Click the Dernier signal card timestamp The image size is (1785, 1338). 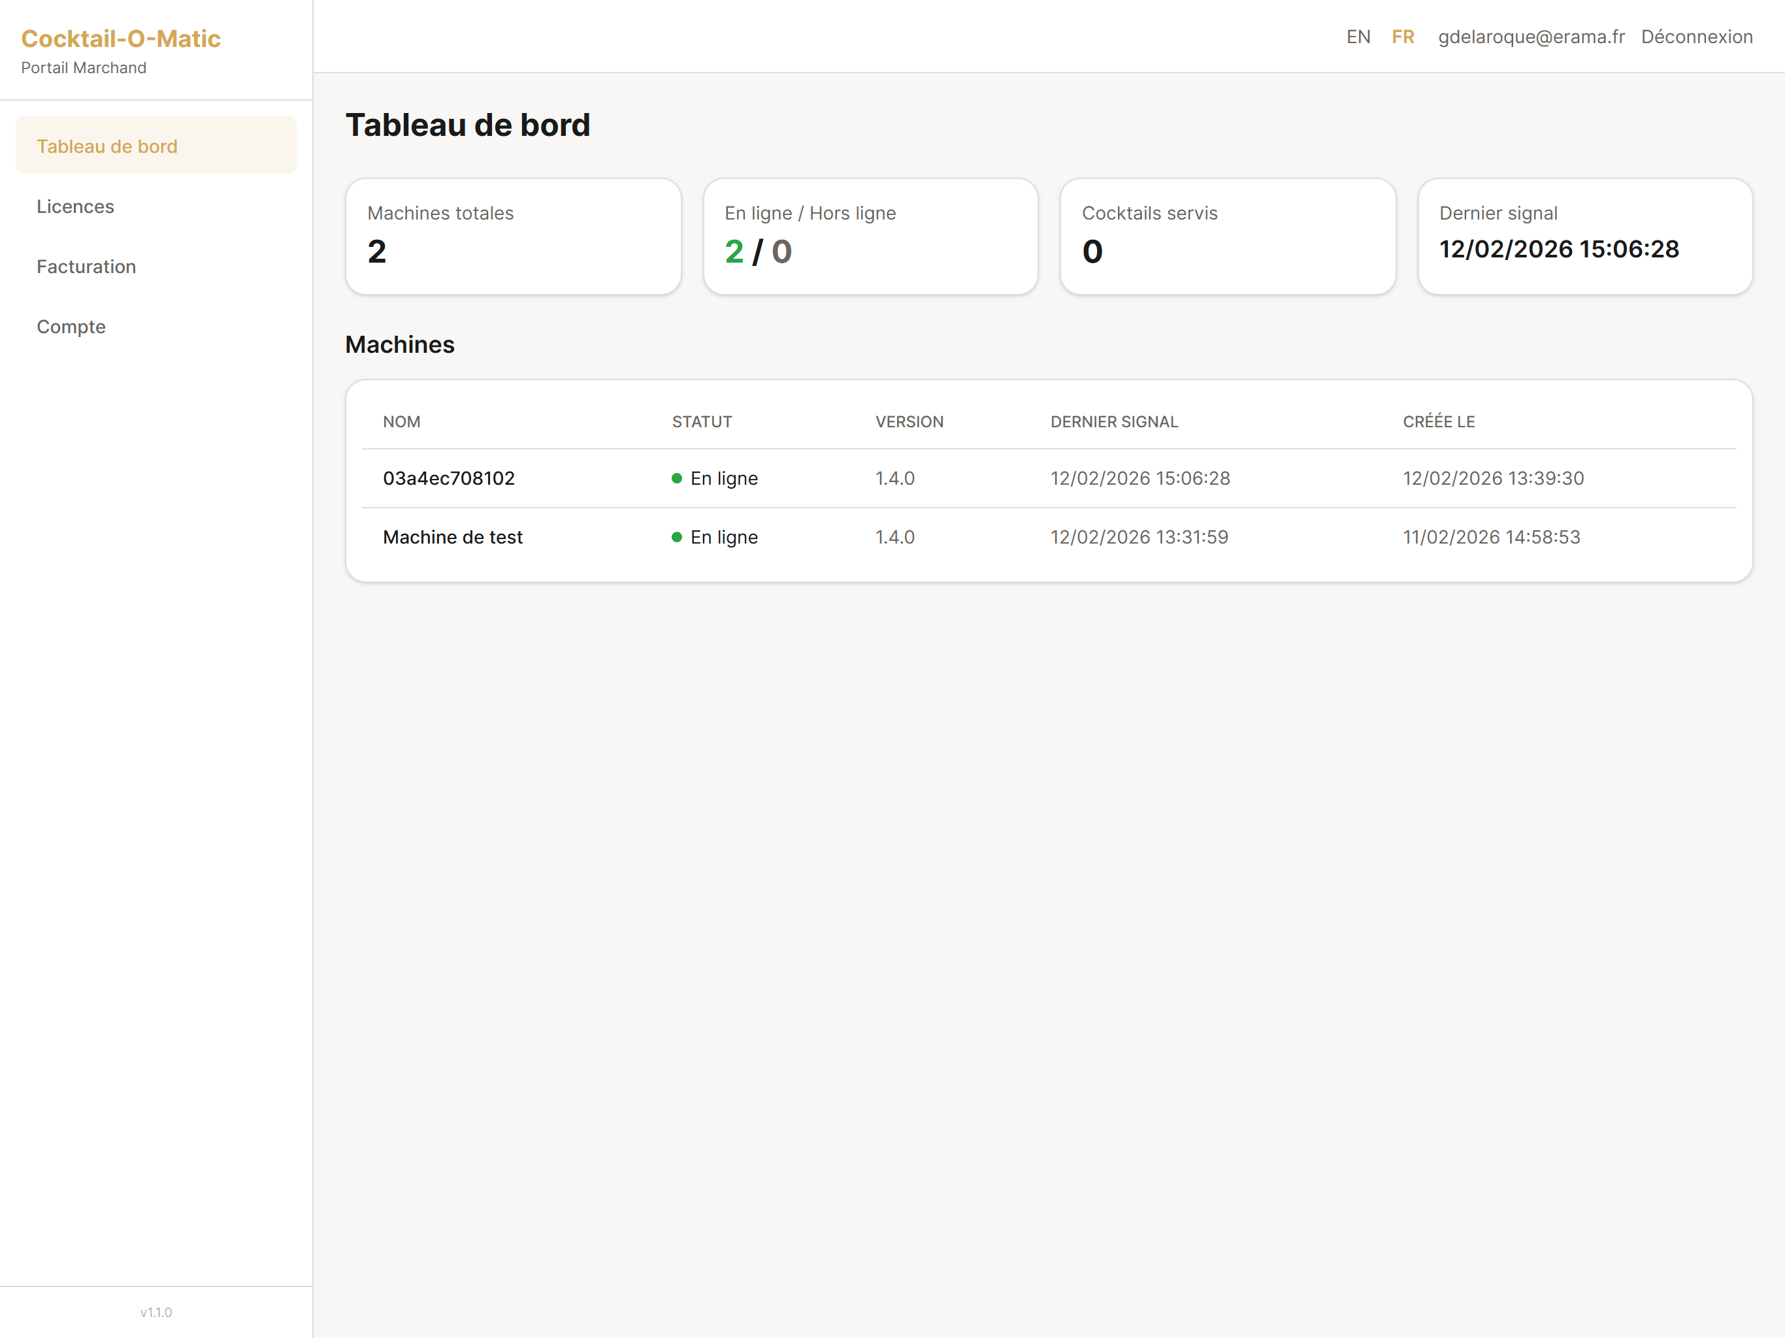[x=1559, y=250]
